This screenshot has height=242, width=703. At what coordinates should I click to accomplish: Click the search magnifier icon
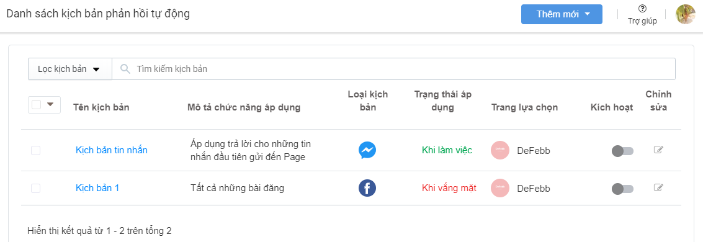click(x=125, y=68)
